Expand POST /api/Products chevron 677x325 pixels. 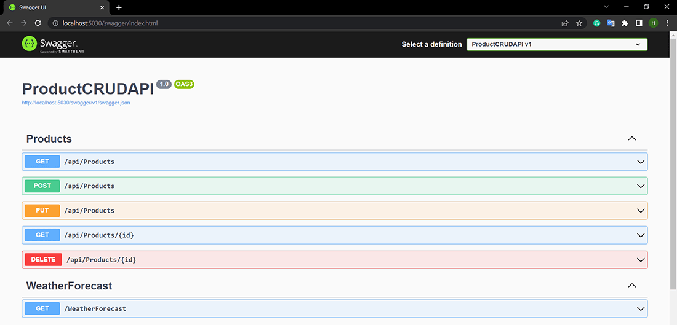pyautogui.click(x=640, y=186)
